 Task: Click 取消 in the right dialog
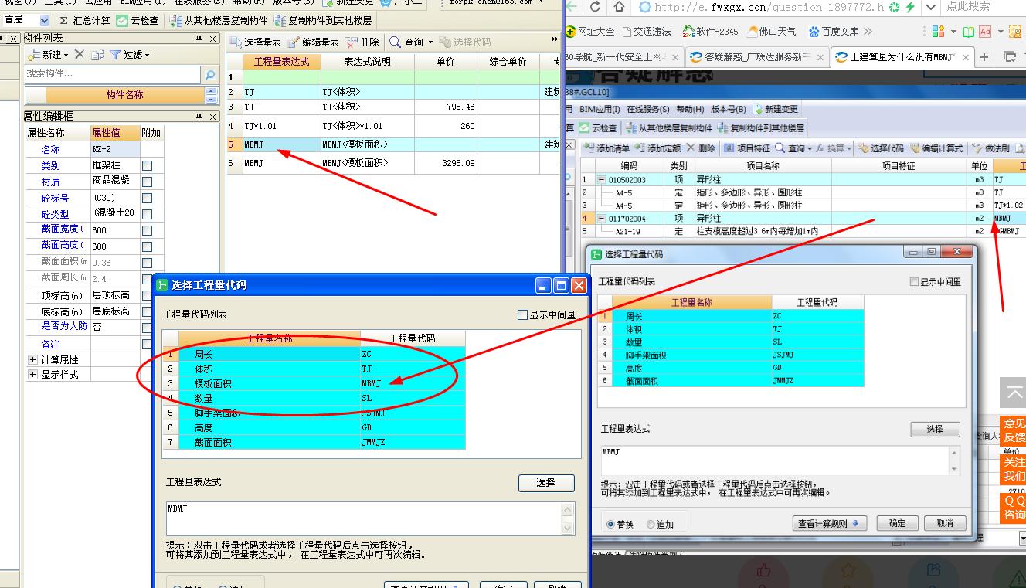(x=945, y=523)
